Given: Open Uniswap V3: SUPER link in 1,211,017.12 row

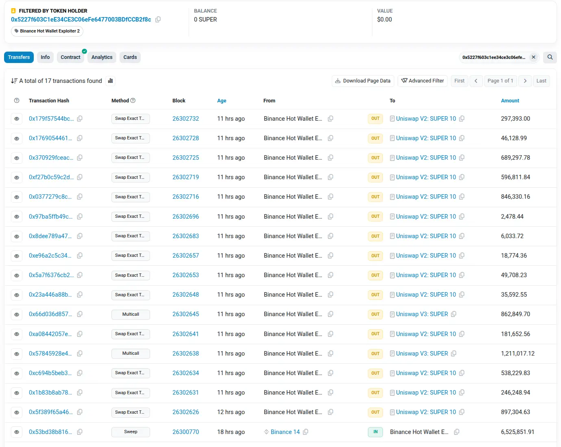Looking at the screenshot, I should pyautogui.click(x=422, y=354).
